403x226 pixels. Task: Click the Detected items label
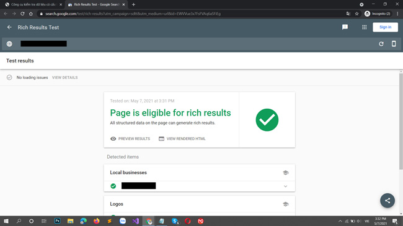(123, 157)
